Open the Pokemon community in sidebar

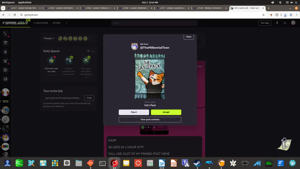tap(5, 101)
